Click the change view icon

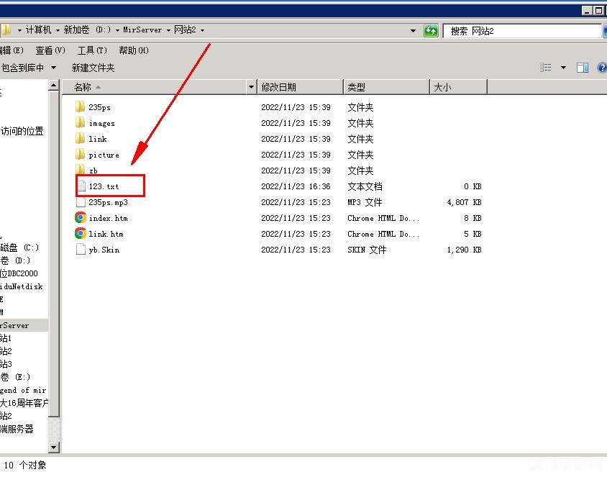[x=545, y=68]
